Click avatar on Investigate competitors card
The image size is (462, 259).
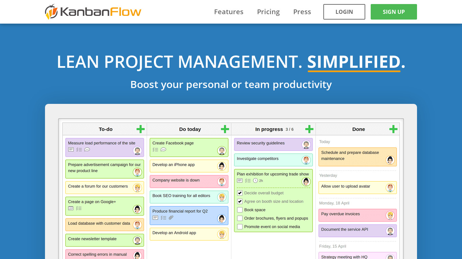point(306,160)
